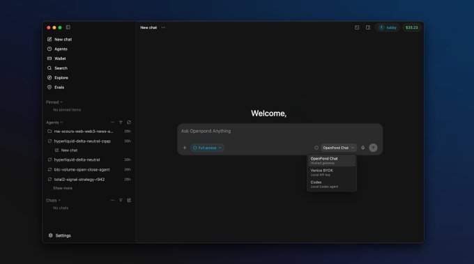
Task: Open New chat from the top sidebar menu
Action: [x=59, y=39]
